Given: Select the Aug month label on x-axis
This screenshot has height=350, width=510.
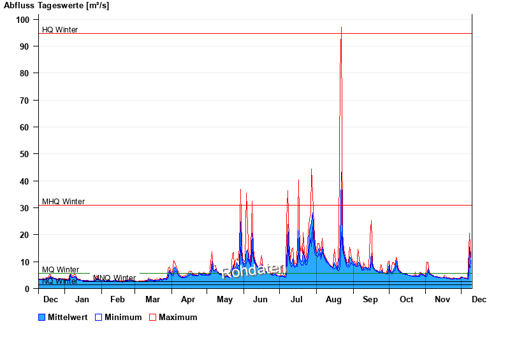Looking at the screenshot, I should tap(333, 299).
